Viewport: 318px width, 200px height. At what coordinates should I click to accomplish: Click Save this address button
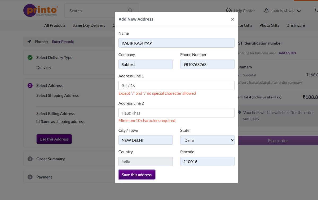pyautogui.click(x=137, y=175)
